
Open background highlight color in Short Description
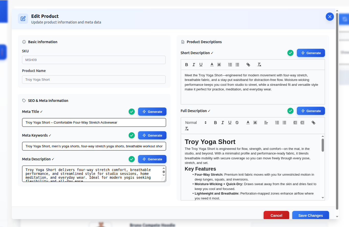[x=219, y=65]
